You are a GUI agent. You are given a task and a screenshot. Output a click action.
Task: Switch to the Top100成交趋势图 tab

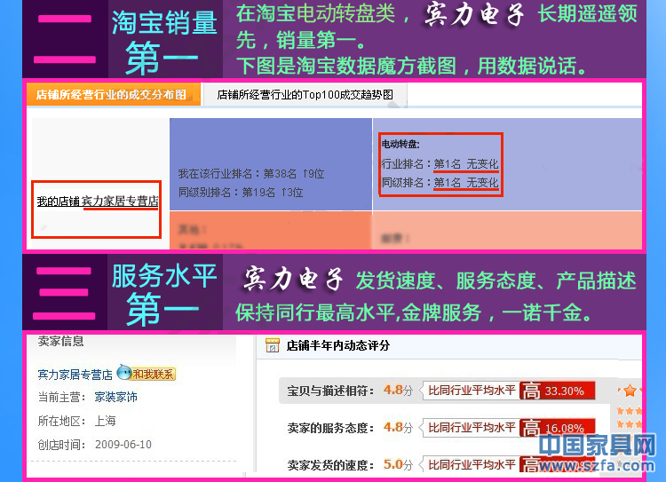tap(305, 94)
